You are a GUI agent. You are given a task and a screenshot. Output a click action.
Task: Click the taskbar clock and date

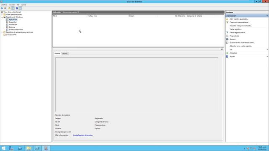pyautogui.click(x=262, y=148)
